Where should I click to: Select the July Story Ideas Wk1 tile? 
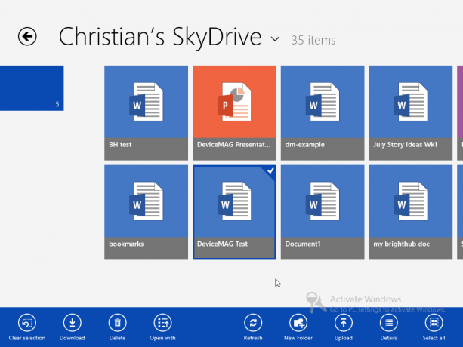[410, 113]
